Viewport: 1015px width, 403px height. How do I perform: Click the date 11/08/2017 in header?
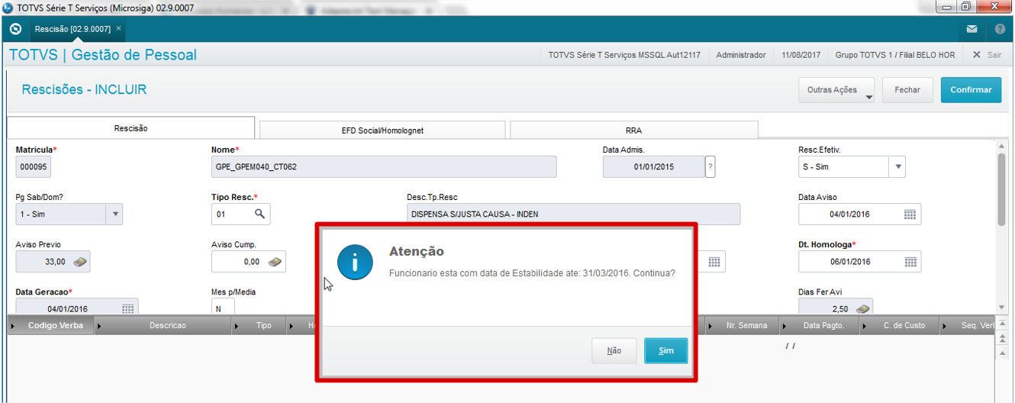click(801, 55)
